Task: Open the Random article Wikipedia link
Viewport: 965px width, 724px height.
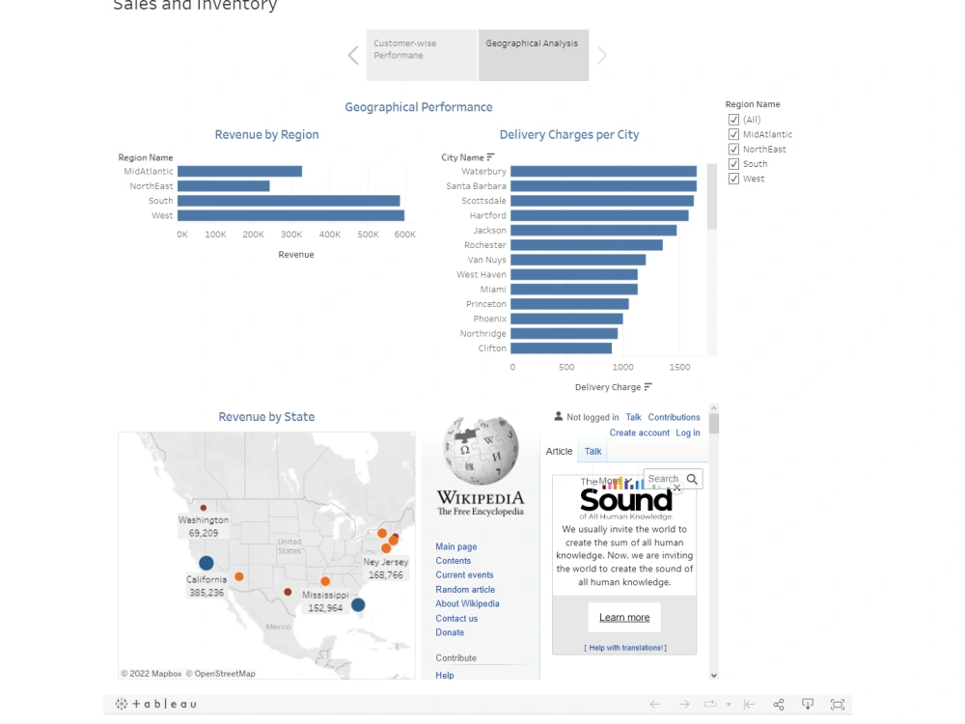Action: click(465, 589)
